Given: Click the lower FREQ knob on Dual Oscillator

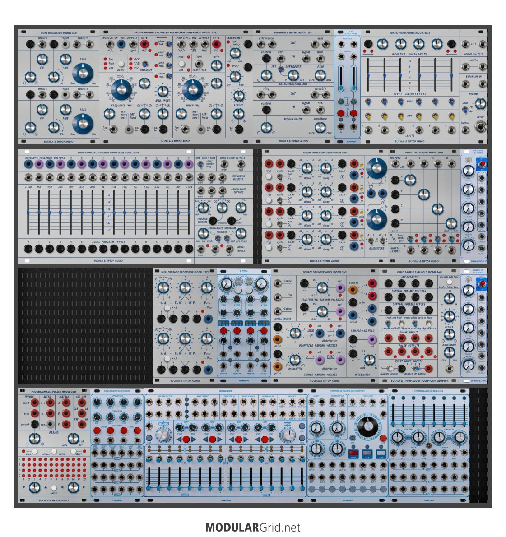Looking at the screenshot, I should point(83,124).
